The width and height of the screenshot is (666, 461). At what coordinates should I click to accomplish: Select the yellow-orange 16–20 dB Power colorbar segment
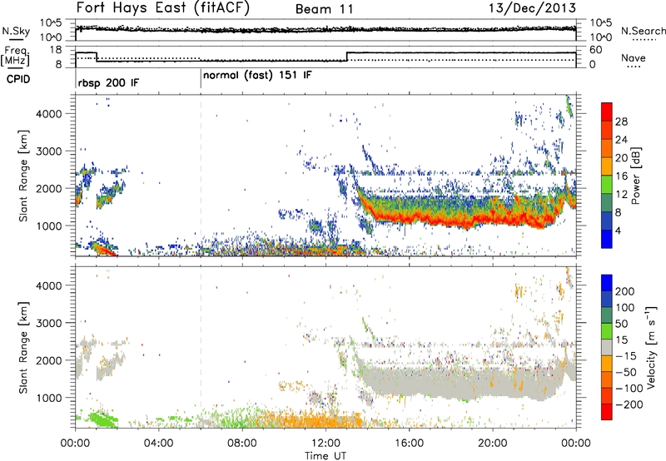click(607, 166)
